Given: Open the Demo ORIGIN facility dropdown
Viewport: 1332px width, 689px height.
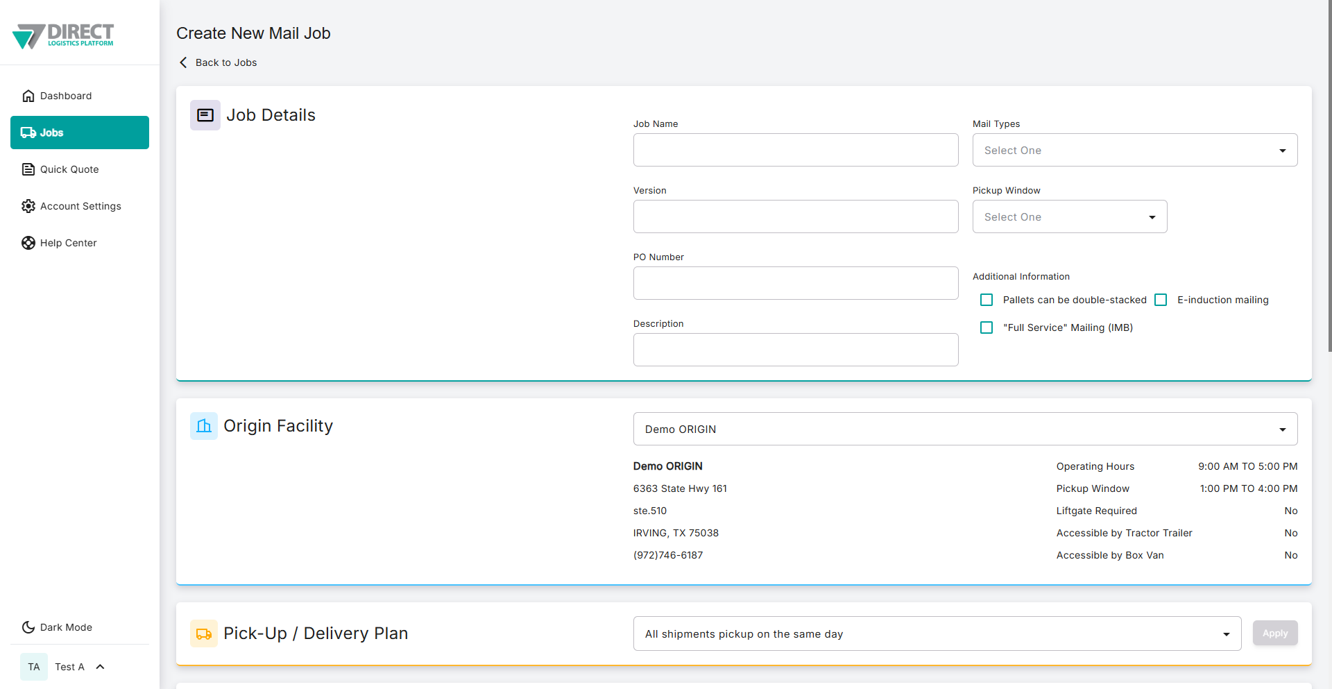Looking at the screenshot, I should click(965, 429).
